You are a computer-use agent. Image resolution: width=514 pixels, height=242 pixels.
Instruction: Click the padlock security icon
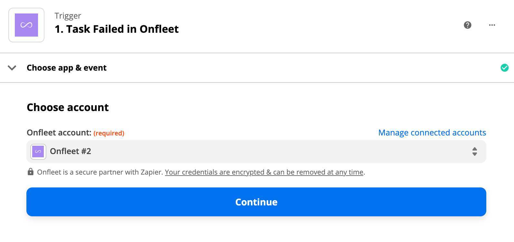[31, 172]
